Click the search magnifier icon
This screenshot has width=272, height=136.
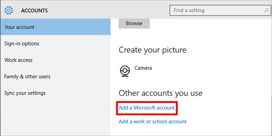pos(267,11)
